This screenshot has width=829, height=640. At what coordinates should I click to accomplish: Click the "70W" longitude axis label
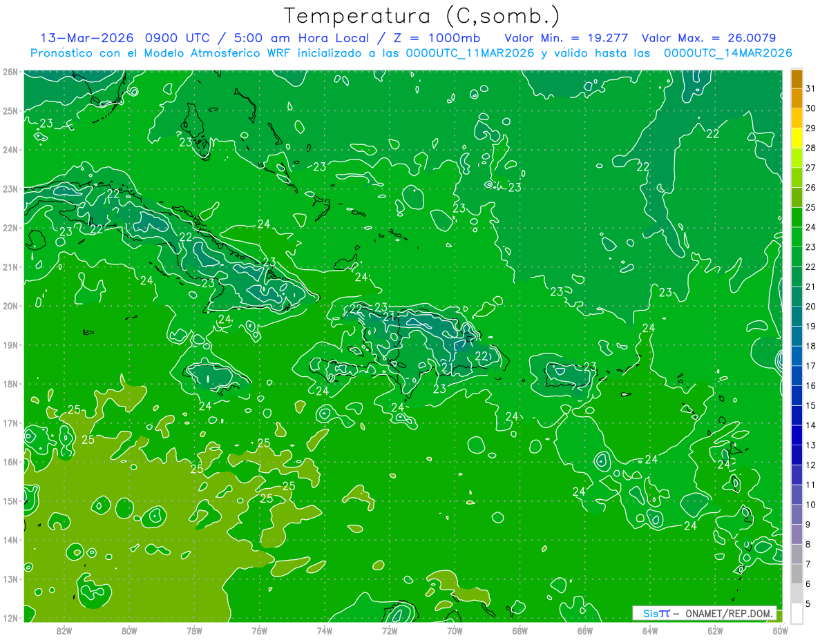click(x=455, y=630)
